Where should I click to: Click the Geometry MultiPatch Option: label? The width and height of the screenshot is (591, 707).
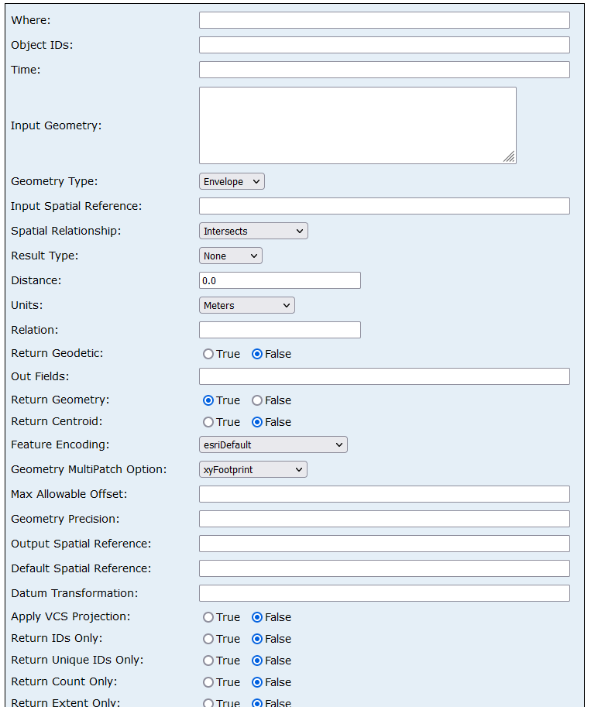tap(89, 469)
